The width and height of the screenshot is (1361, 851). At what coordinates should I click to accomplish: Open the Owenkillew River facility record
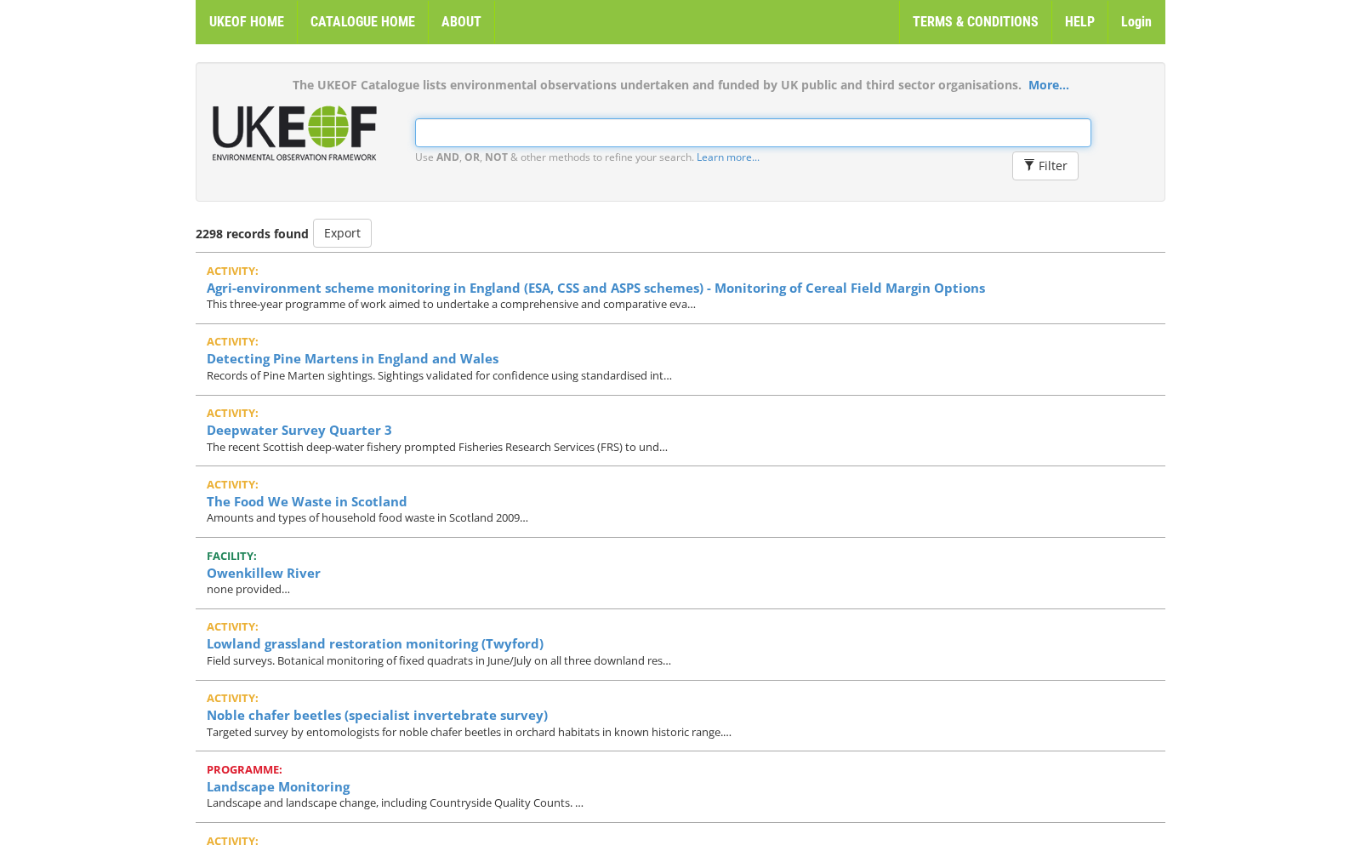264,573
